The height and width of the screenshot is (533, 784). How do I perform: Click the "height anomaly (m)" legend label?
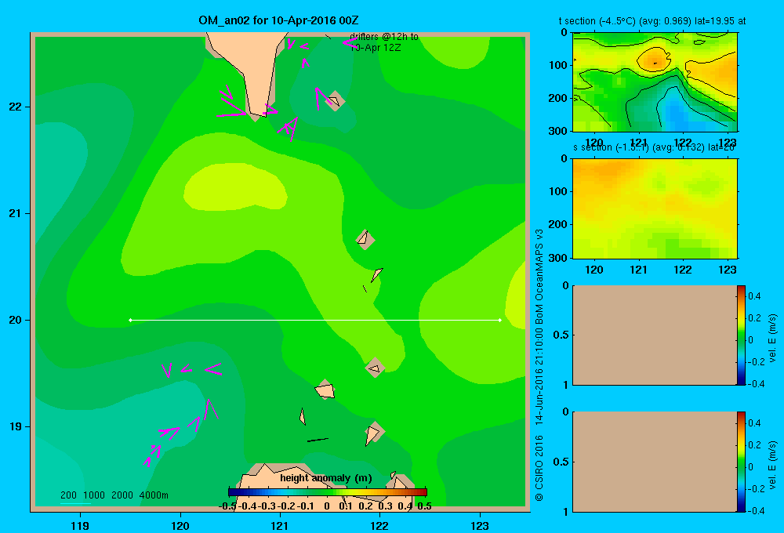pos(326,478)
